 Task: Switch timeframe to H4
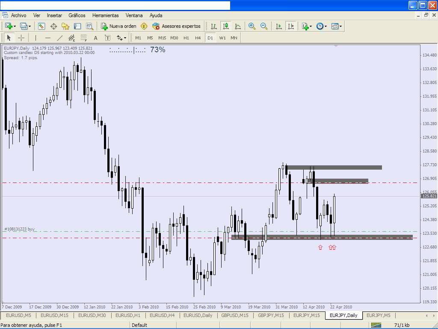[x=198, y=38]
